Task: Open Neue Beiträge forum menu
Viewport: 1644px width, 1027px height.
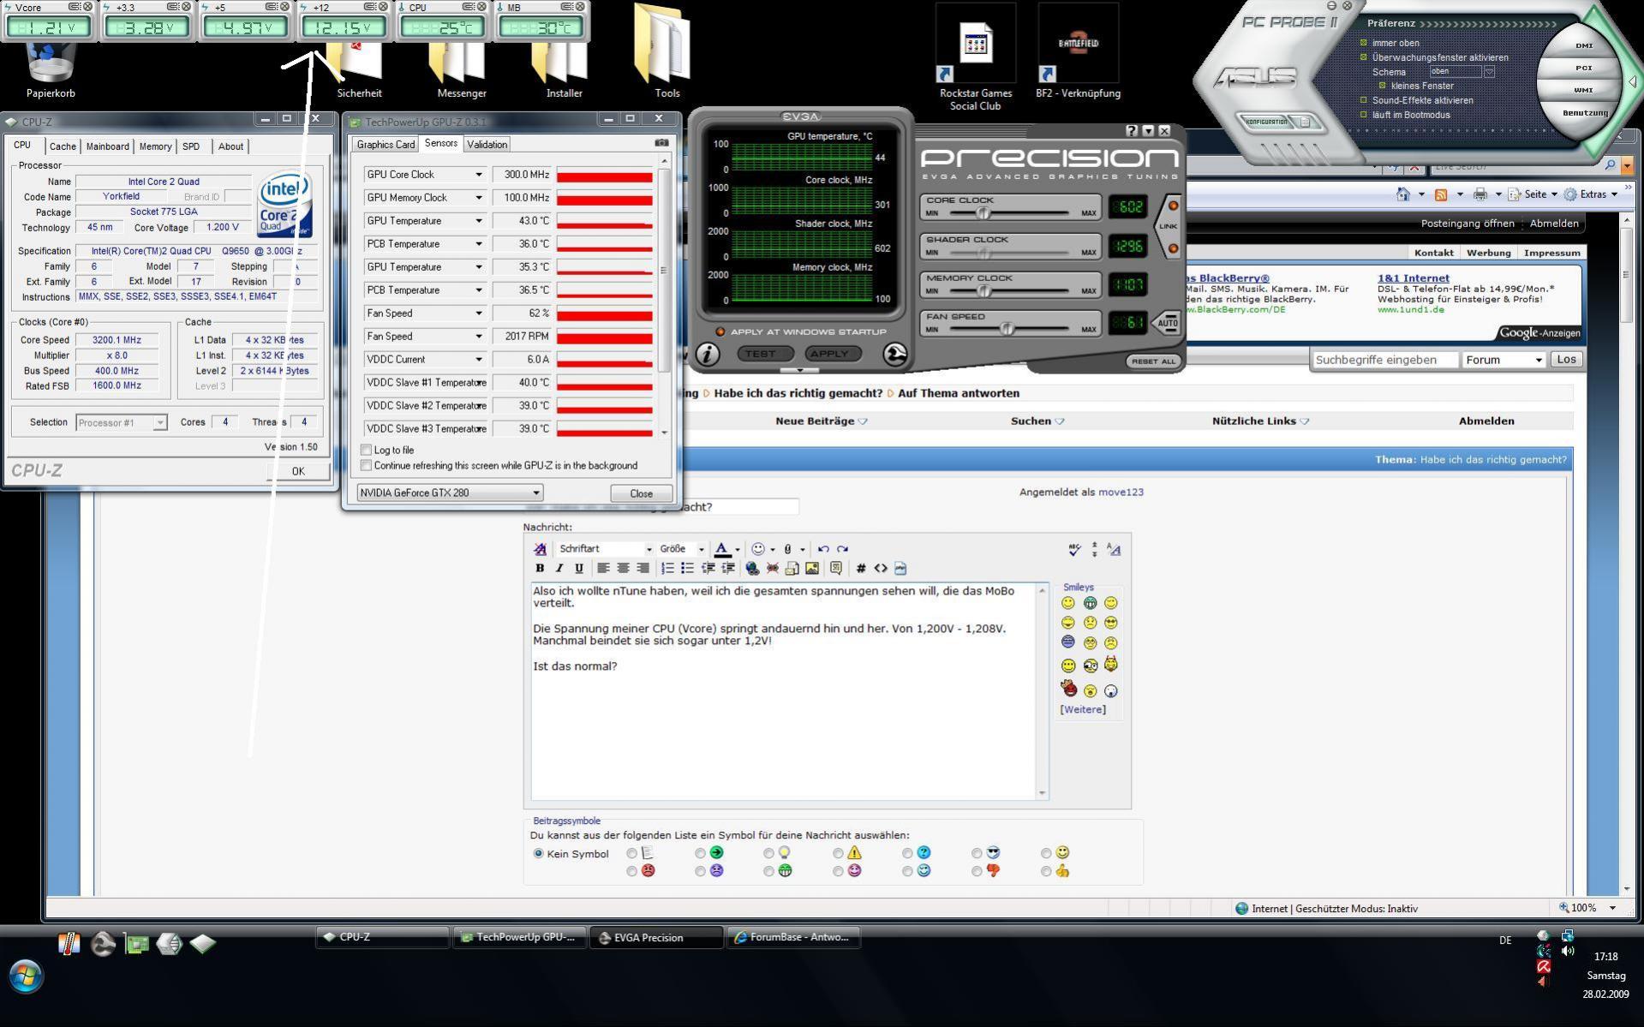Action: pyautogui.click(x=821, y=421)
